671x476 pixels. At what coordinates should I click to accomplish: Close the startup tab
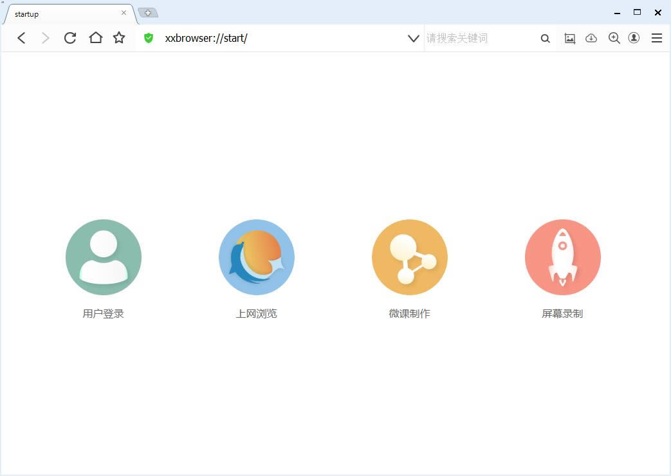(124, 13)
